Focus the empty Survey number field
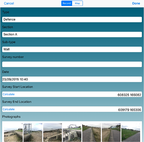 (72, 64)
